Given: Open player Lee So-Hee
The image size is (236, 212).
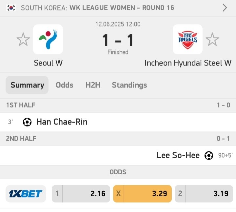Looking at the screenshot, I should (178, 155).
